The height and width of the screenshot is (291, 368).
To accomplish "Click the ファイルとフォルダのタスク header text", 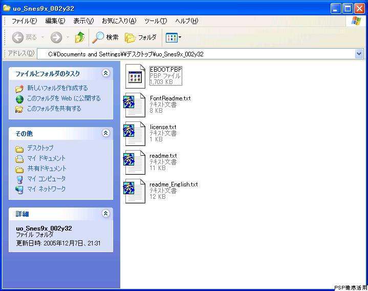I will pyautogui.click(x=48, y=74).
